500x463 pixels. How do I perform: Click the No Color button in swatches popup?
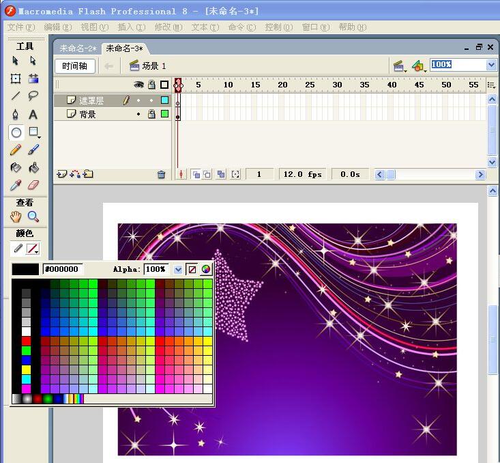click(x=192, y=269)
